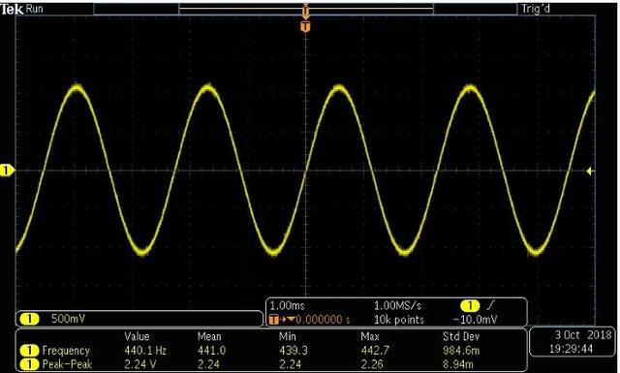Click the Mean column header

pyautogui.click(x=209, y=336)
